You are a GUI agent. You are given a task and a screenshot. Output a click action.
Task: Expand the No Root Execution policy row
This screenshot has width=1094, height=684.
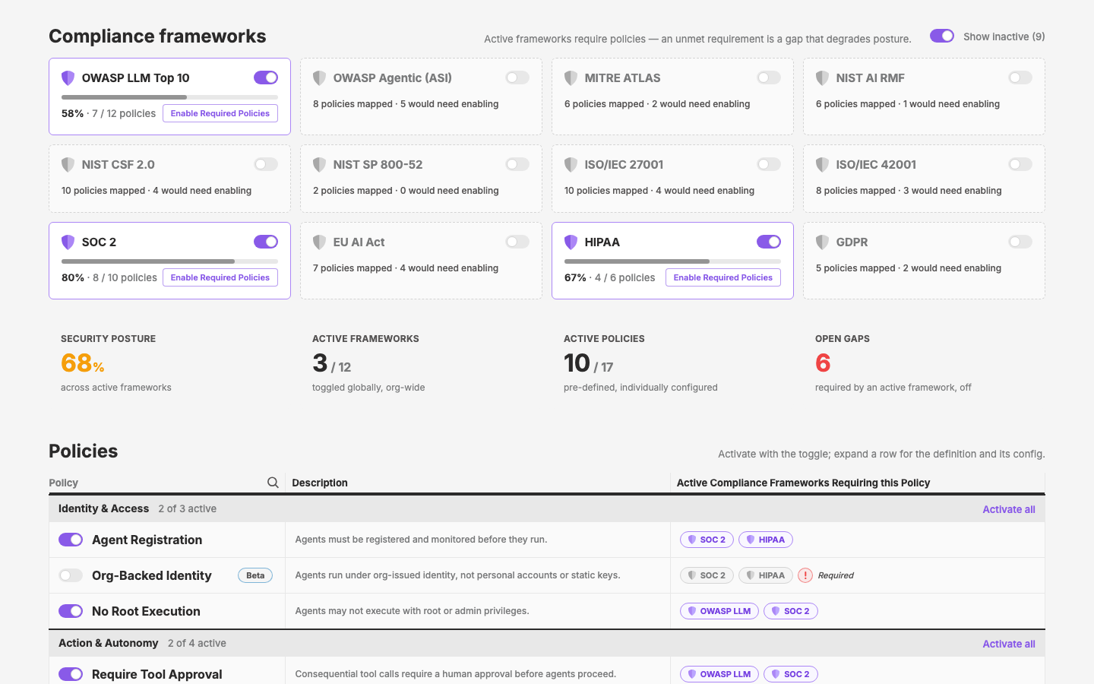tap(547, 611)
